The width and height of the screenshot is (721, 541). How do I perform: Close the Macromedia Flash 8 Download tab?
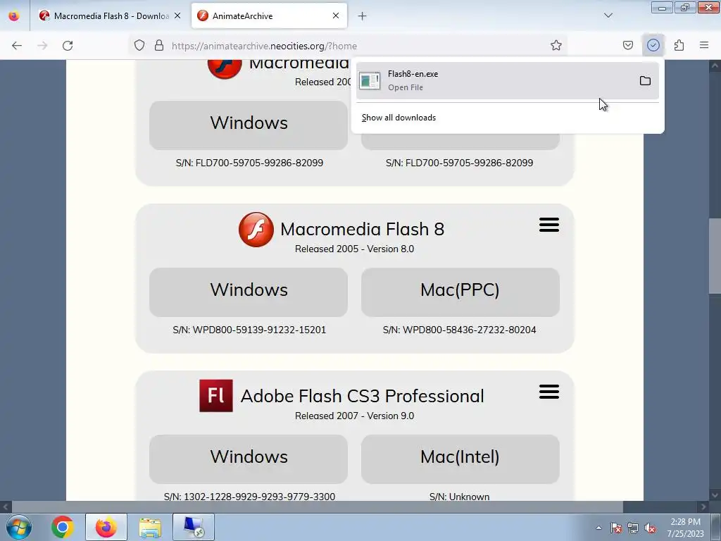pyautogui.click(x=177, y=15)
